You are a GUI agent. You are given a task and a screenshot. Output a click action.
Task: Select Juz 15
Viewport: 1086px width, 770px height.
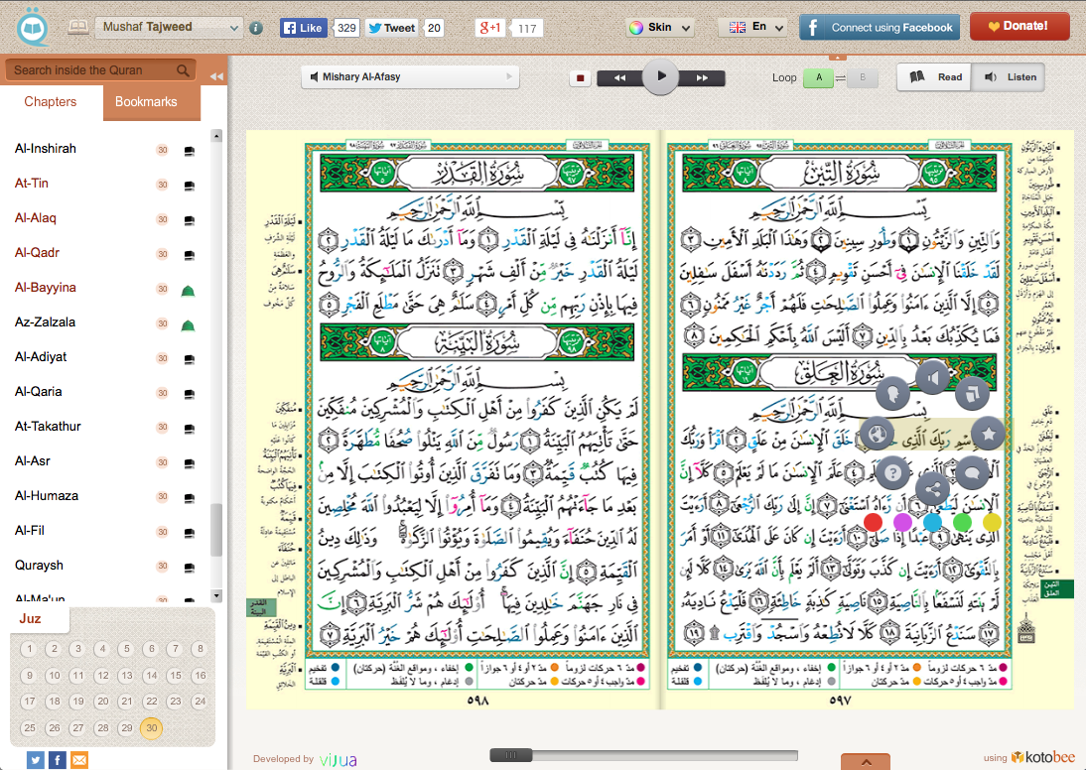[176, 675]
